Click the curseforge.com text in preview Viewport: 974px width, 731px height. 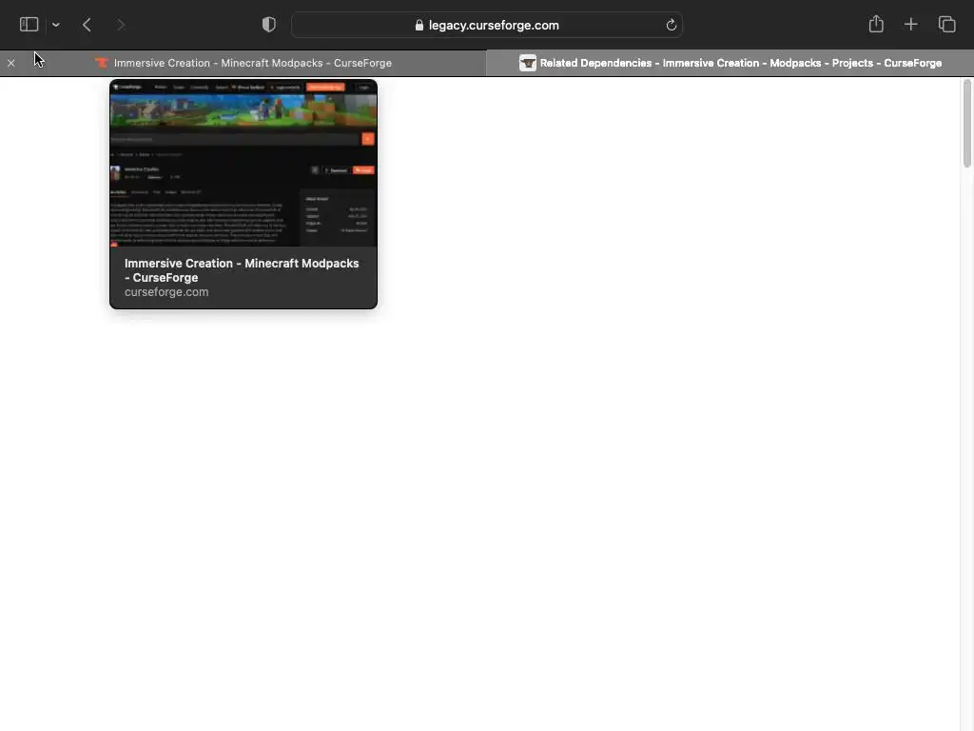(166, 292)
